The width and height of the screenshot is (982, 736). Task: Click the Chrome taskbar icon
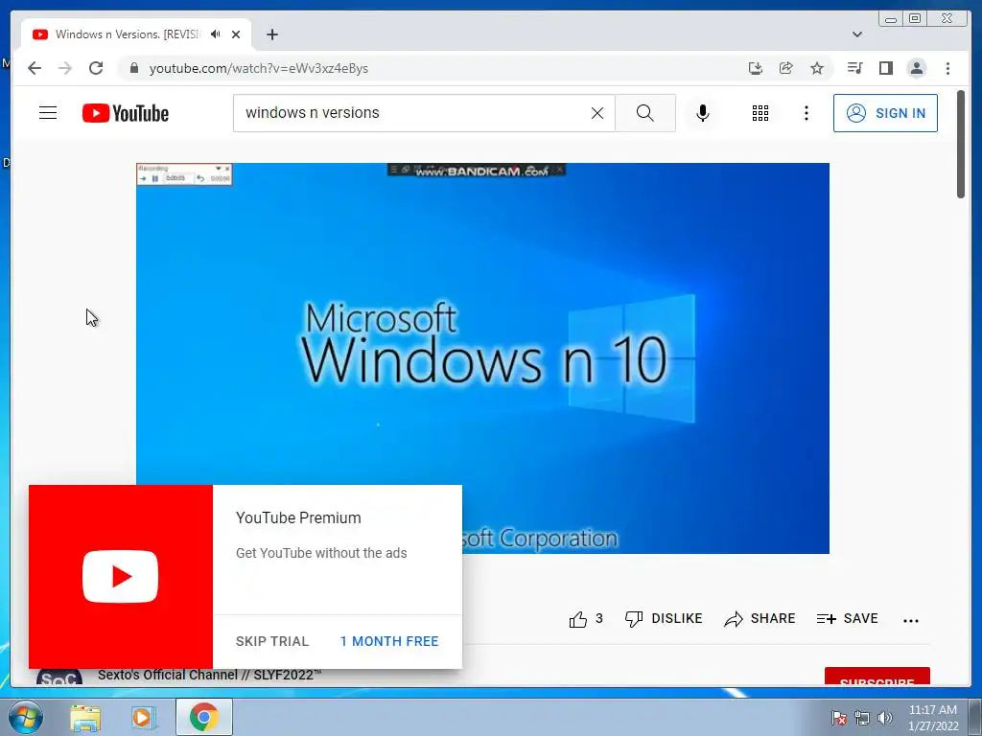[x=203, y=717]
